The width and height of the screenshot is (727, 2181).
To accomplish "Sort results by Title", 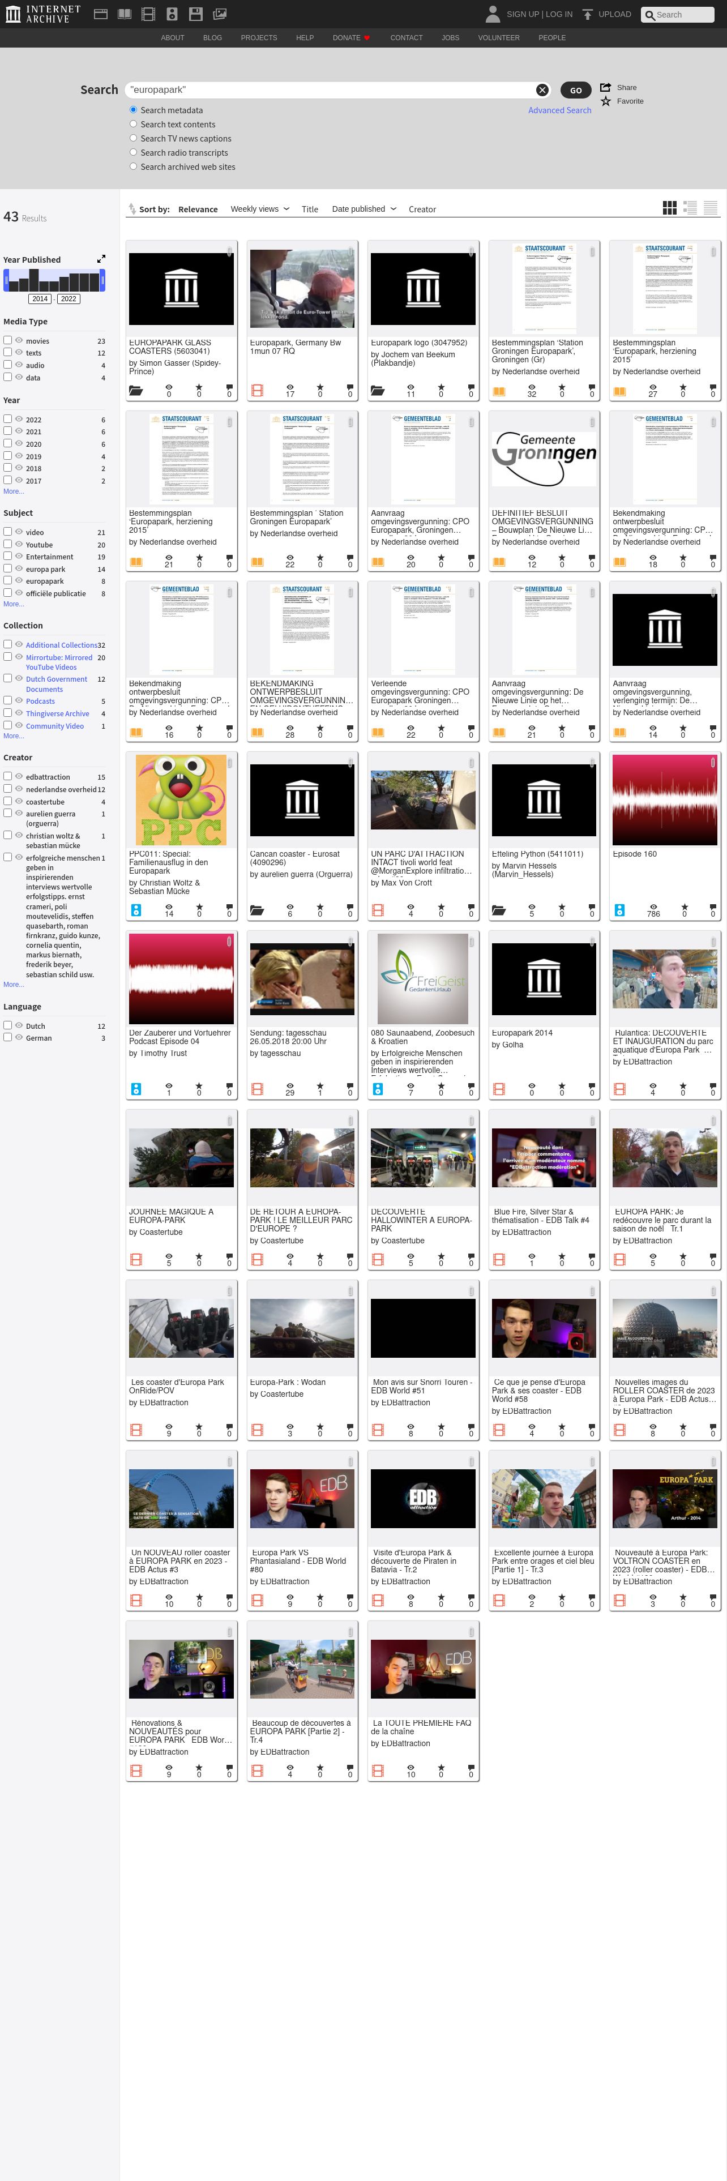I will [310, 209].
